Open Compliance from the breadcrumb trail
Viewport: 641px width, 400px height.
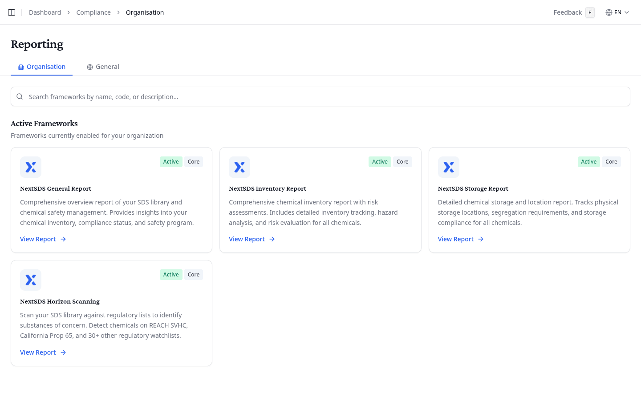point(93,12)
